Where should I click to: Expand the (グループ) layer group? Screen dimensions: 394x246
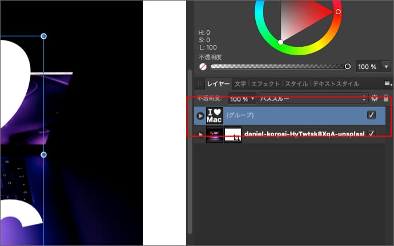coord(200,116)
